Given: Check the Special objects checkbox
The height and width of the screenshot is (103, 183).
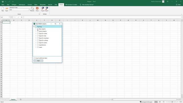Looking at the screenshot, I should [38, 31].
